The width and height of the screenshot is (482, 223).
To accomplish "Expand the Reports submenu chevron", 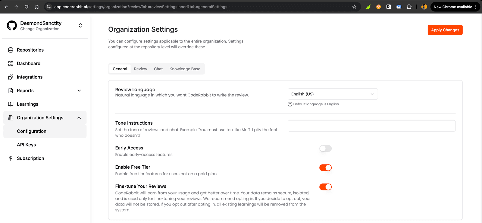I will point(79,91).
